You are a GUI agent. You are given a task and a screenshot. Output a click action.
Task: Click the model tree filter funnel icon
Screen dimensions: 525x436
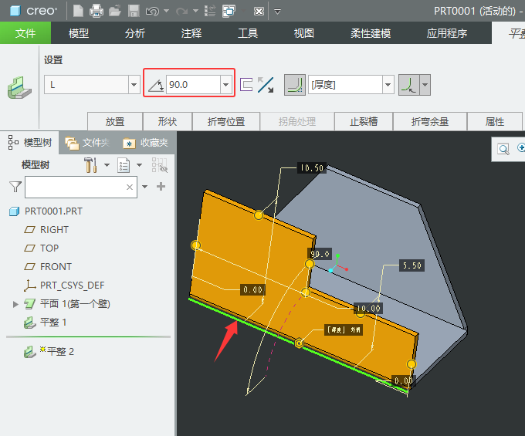pos(15,187)
